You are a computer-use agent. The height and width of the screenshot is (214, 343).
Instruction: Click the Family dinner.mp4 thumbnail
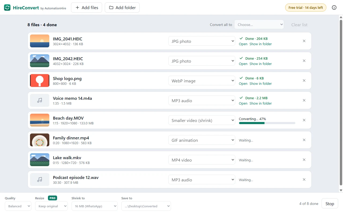(x=40, y=140)
